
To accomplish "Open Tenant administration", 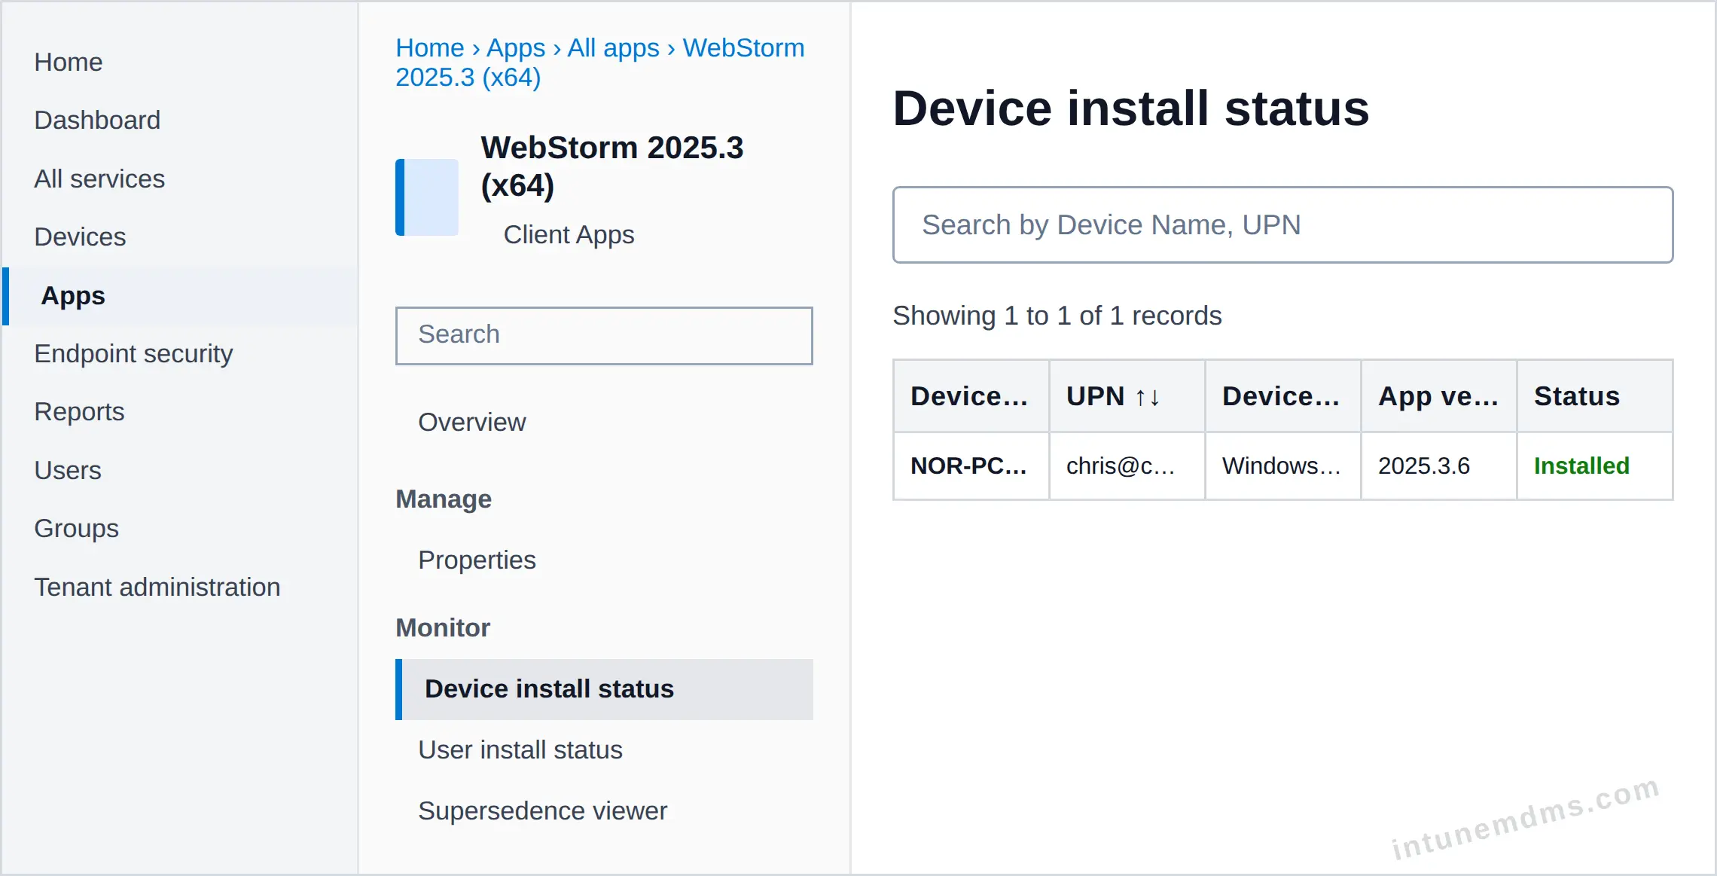I will pos(157,587).
